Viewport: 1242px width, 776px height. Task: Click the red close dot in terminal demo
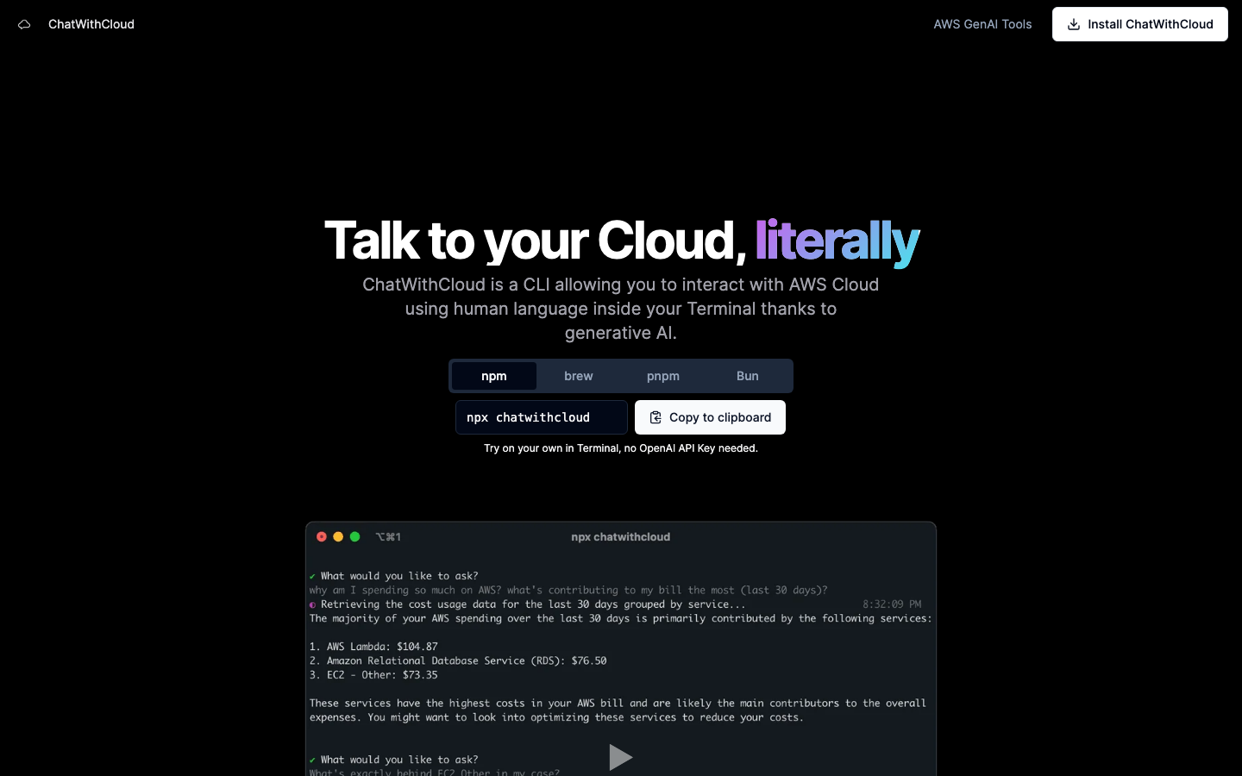tap(322, 536)
